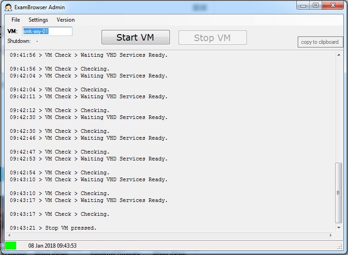This screenshot has height=255, width=348.
Task: Click the vertical scrollbar down arrow
Action: 339,228
